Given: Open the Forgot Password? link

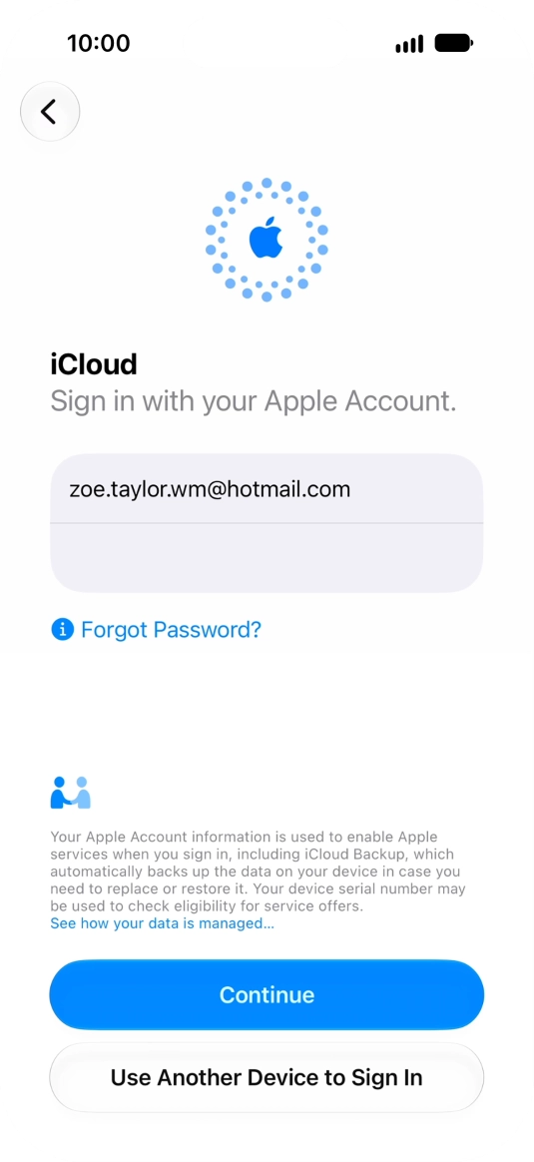Looking at the screenshot, I should pyautogui.click(x=171, y=630).
